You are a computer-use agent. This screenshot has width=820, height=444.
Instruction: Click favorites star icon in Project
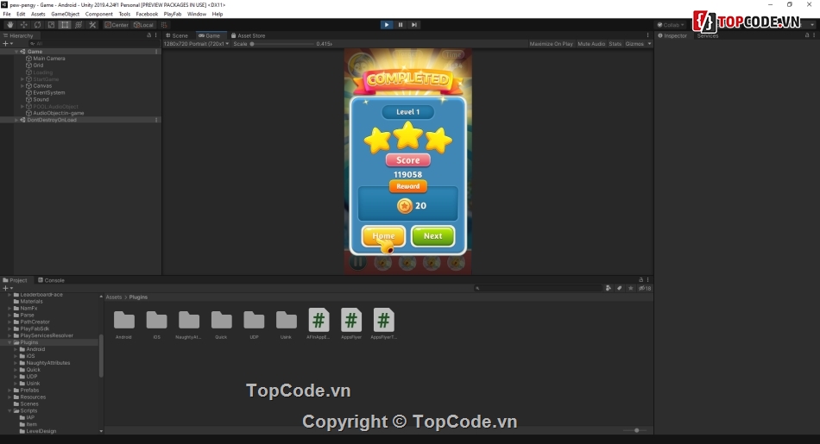(x=631, y=288)
